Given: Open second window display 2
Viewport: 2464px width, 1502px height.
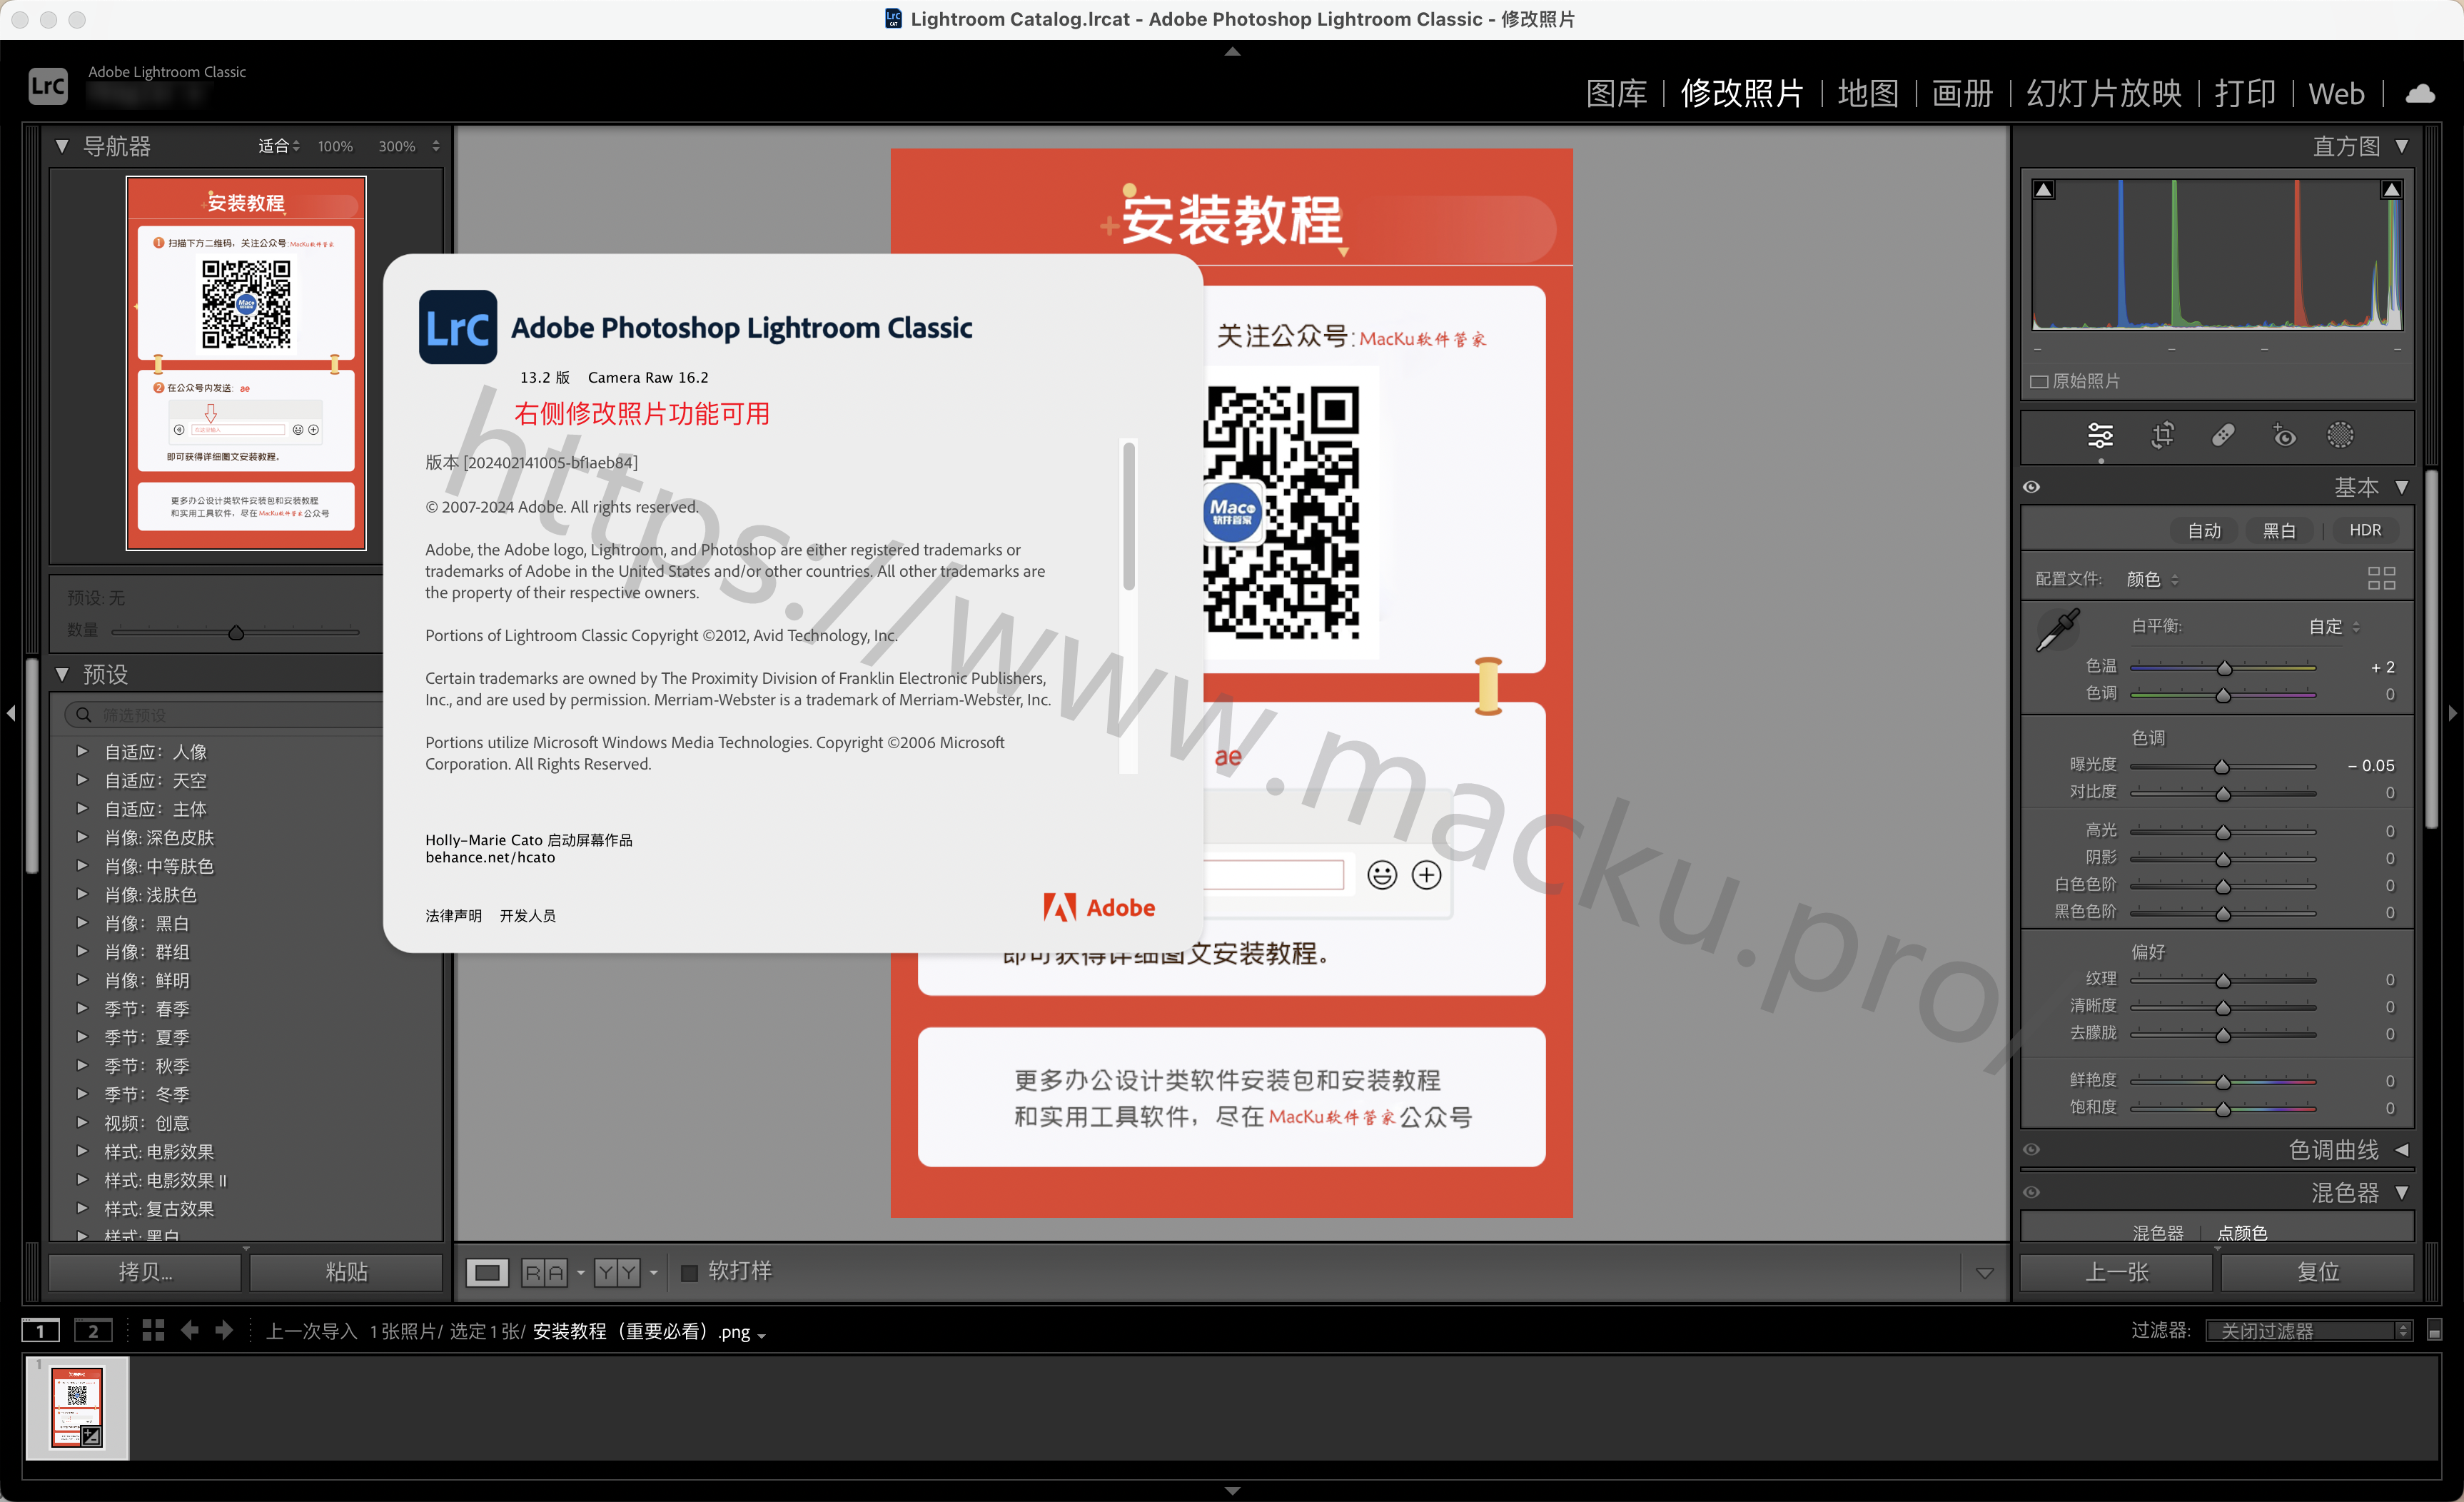Looking at the screenshot, I should pos(93,1330).
